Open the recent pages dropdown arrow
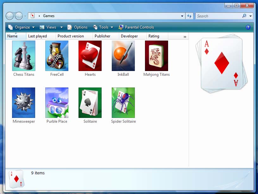258x194 pixels. pos(25,16)
